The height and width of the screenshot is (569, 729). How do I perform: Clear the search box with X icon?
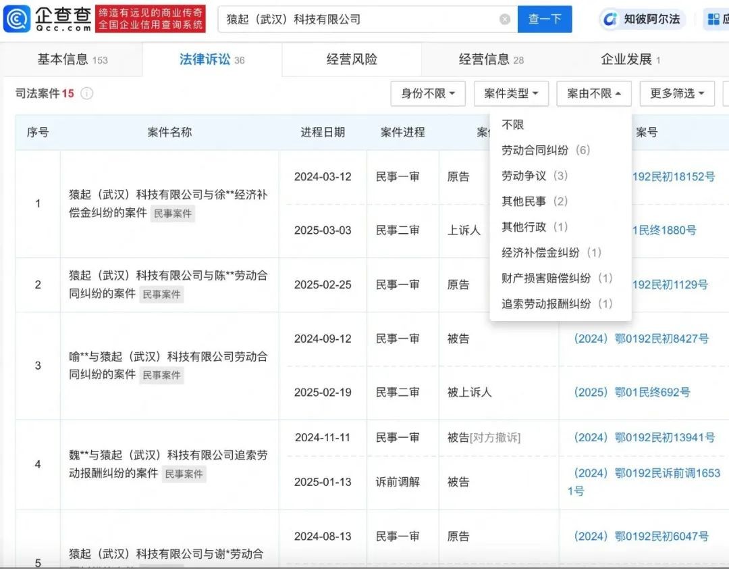[505, 20]
